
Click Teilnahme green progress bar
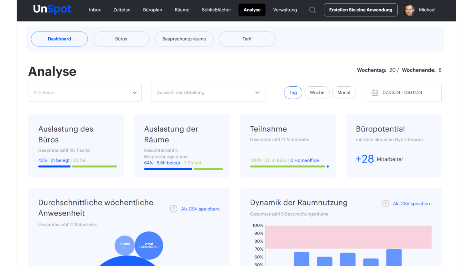point(288,166)
